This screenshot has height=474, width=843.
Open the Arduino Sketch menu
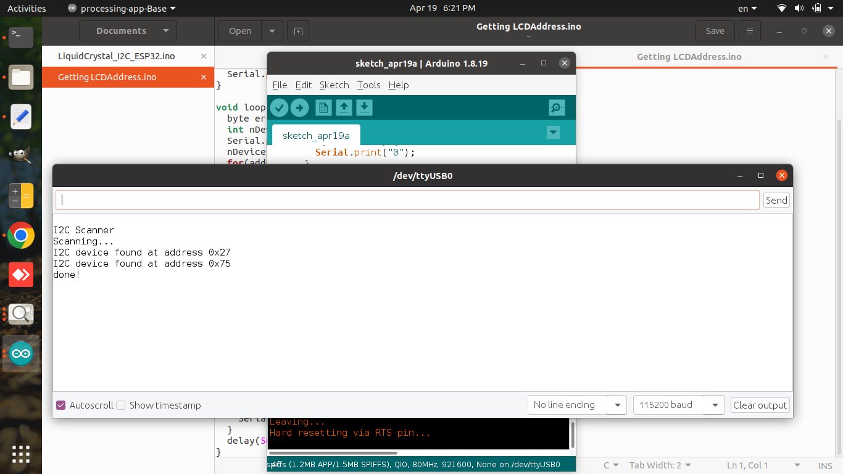pyautogui.click(x=334, y=85)
